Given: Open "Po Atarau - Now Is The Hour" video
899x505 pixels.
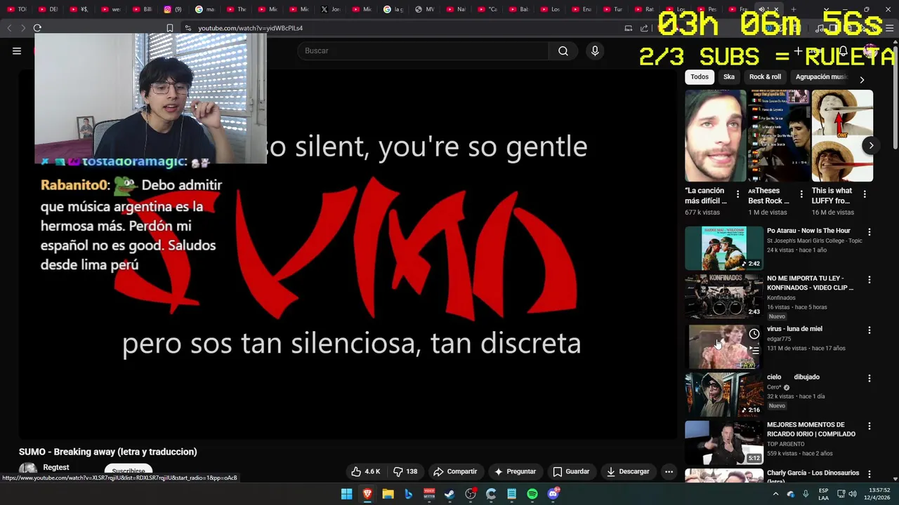Looking at the screenshot, I should [808, 231].
